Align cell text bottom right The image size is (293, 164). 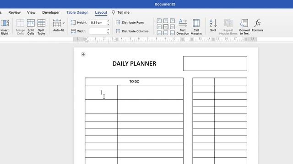172,33
